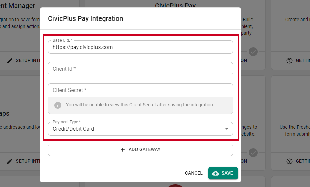Save the CivicPlus Pay integration
Screen dimensions: 310x187
(223, 173)
